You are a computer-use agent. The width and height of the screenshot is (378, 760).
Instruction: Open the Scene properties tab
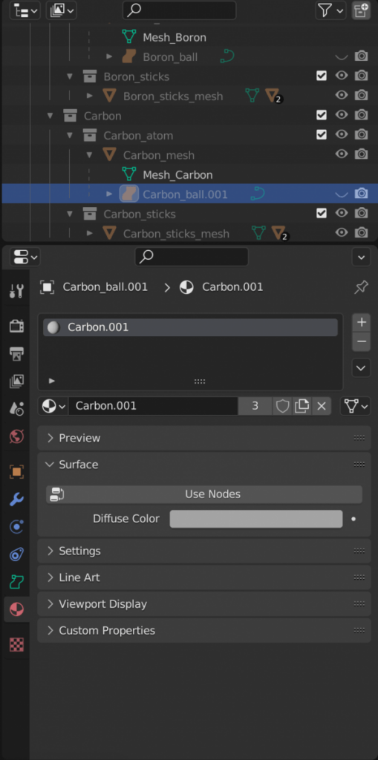(x=16, y=409)
